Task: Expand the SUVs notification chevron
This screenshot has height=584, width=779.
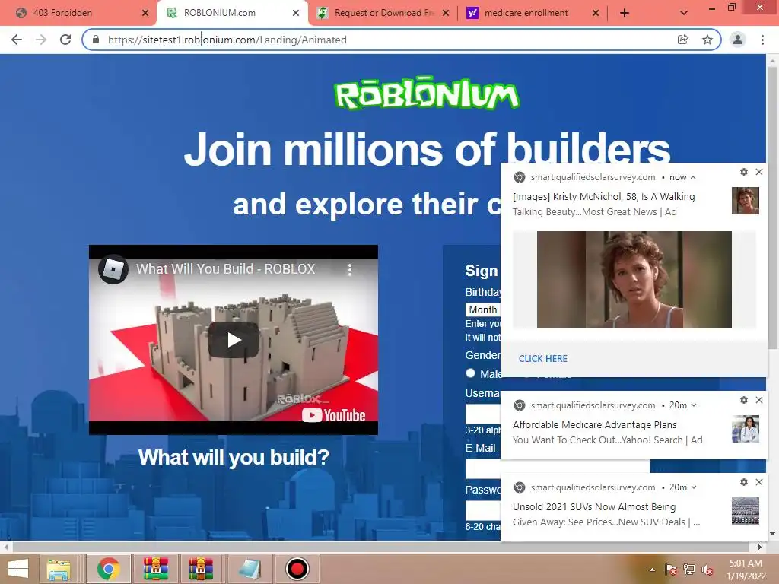Action: click(694, 487)
